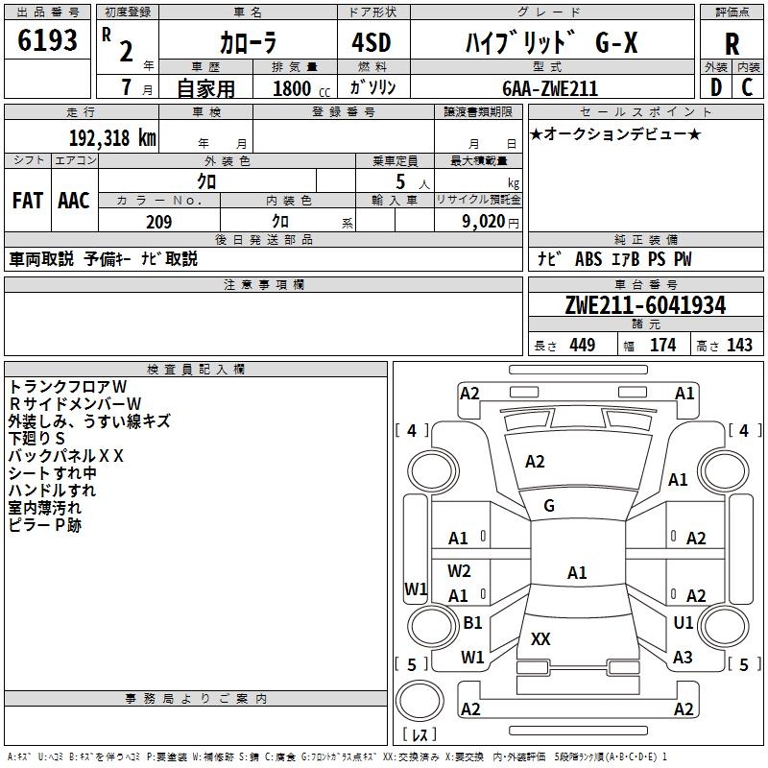Screen dimensions: 768x768
Task: Click the A1 mark on roof
Action: click(x=577, y=572)
